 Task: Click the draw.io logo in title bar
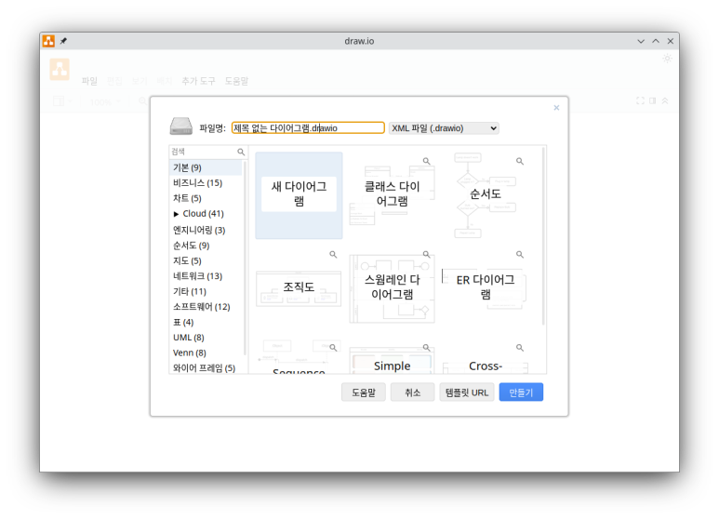click(x=48, y=41)
